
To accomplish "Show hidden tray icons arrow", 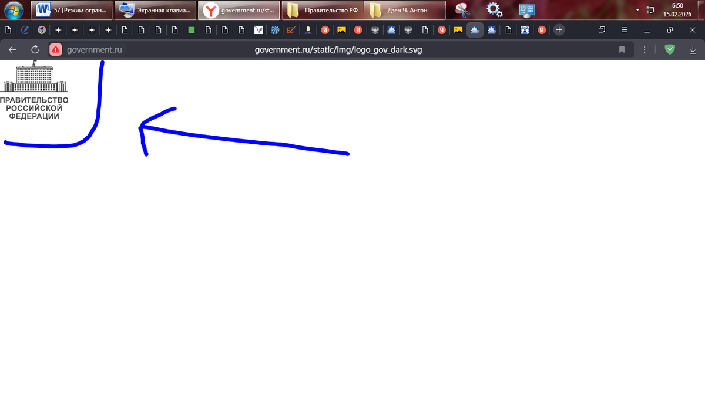I will 637,10.
